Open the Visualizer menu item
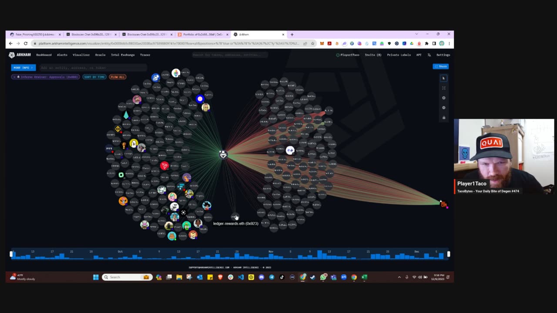This screenshot has height=313, width=557. 81,55
